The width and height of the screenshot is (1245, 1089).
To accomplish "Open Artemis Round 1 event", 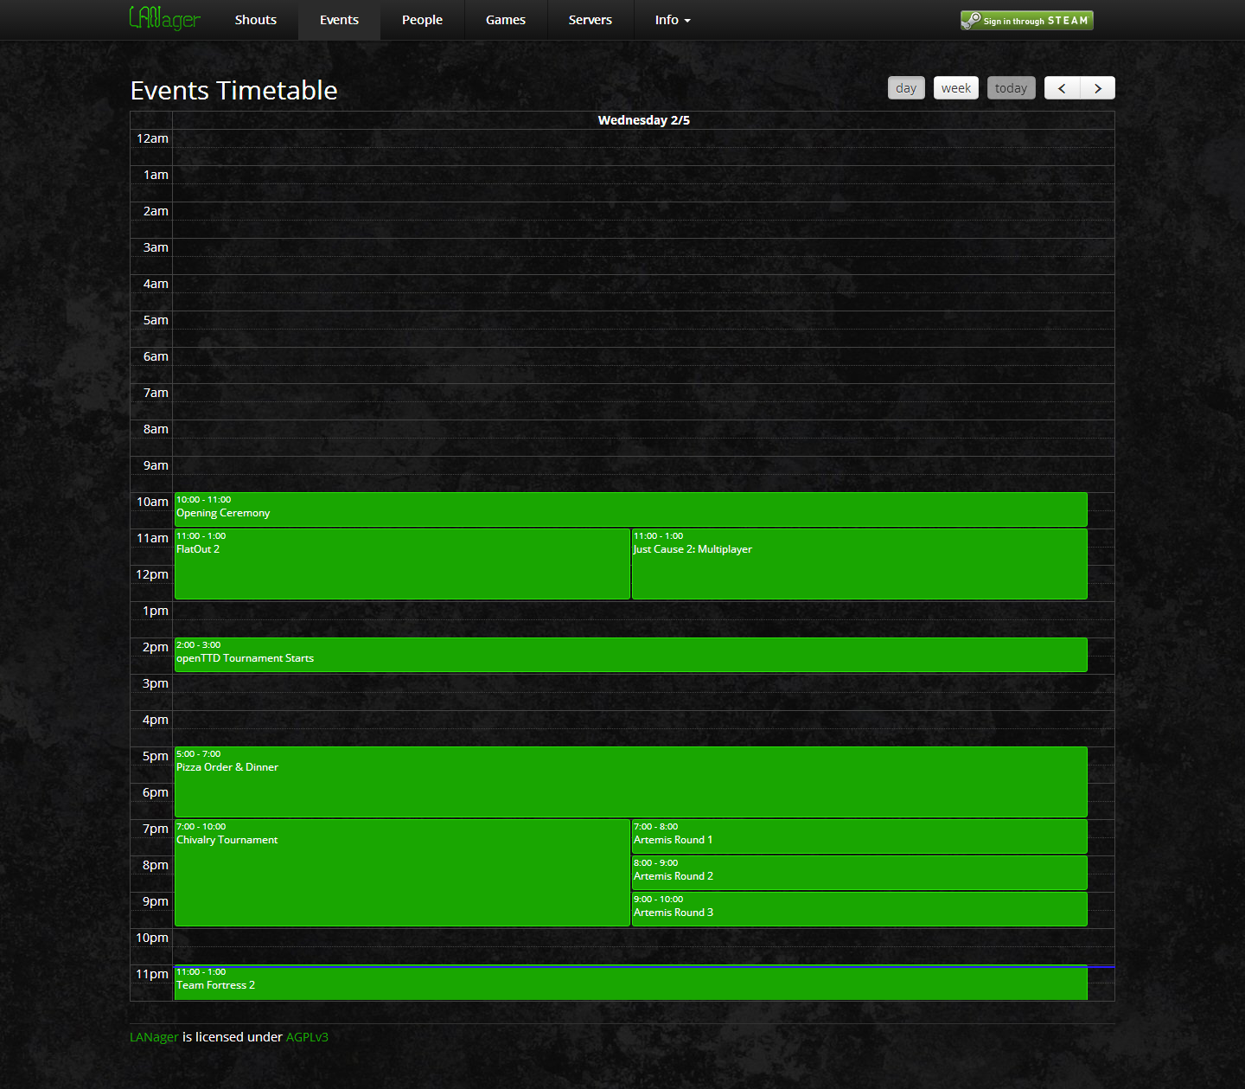I will pyautogui.click(x=859, y=836).
